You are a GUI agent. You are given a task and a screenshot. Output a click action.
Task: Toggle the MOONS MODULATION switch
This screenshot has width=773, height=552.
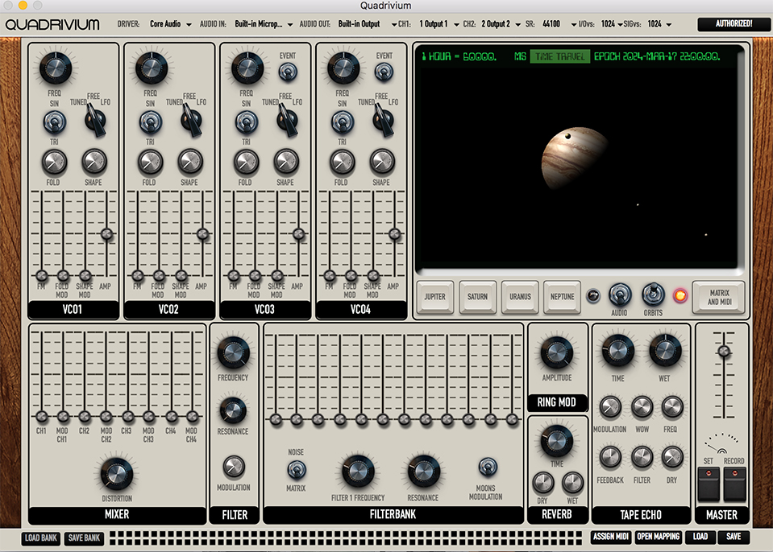(x=488, y=467)
